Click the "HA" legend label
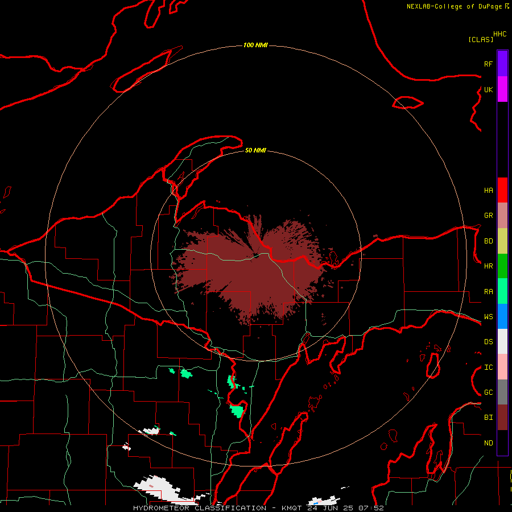 point(488,191)
